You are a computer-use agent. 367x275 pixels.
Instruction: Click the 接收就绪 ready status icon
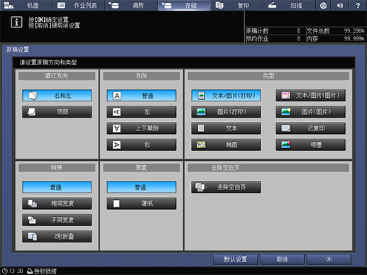pos(30,271)
